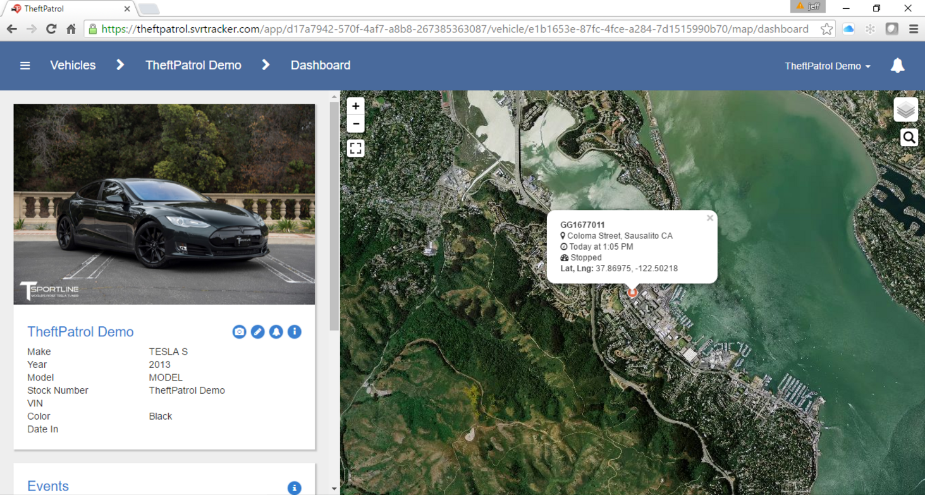This screenshot has width=925, height=495.
Task: Click the jeff Chrome profile button
Action: click(808, 6)
